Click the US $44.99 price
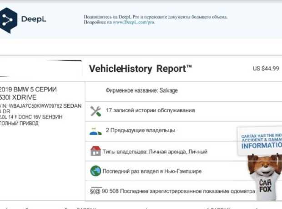Image resolution: width=282 pixels, height=209 pixels. (x=266, y=69)
